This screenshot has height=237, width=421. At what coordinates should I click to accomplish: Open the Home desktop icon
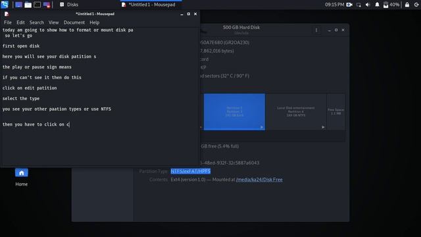[22, 177]
